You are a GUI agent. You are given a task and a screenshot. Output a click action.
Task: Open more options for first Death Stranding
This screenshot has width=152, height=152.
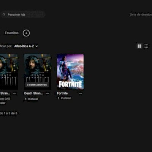coord(15,93)
